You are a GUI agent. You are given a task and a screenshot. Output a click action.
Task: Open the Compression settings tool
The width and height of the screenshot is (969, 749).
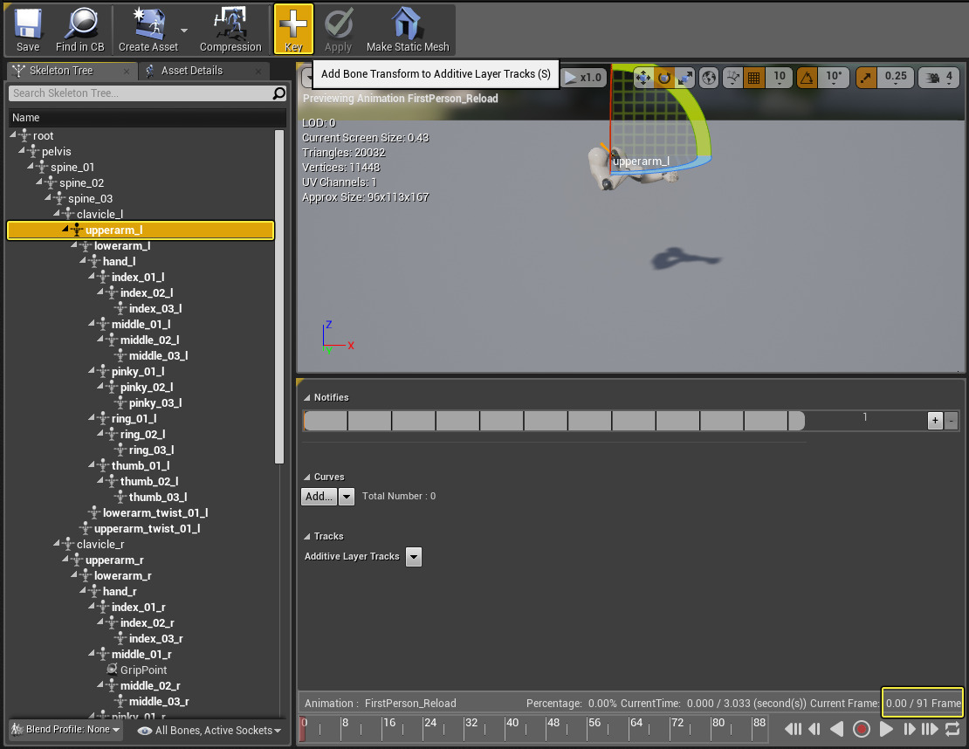pos(230,30)
